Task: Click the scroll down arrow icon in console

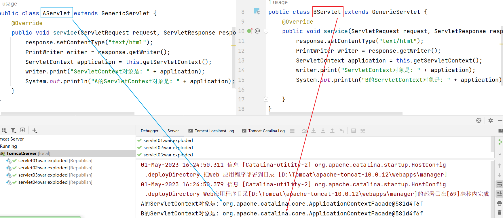Action: tap(500, 175)
